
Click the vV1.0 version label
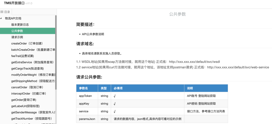(x=29, y=3)
